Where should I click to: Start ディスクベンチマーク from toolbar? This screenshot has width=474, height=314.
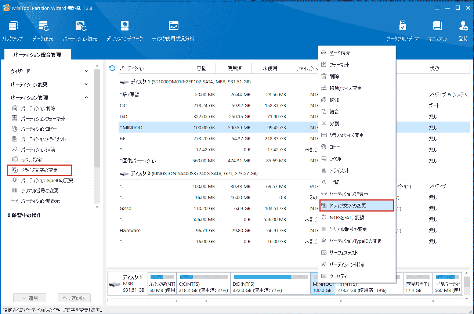[125, 31]
